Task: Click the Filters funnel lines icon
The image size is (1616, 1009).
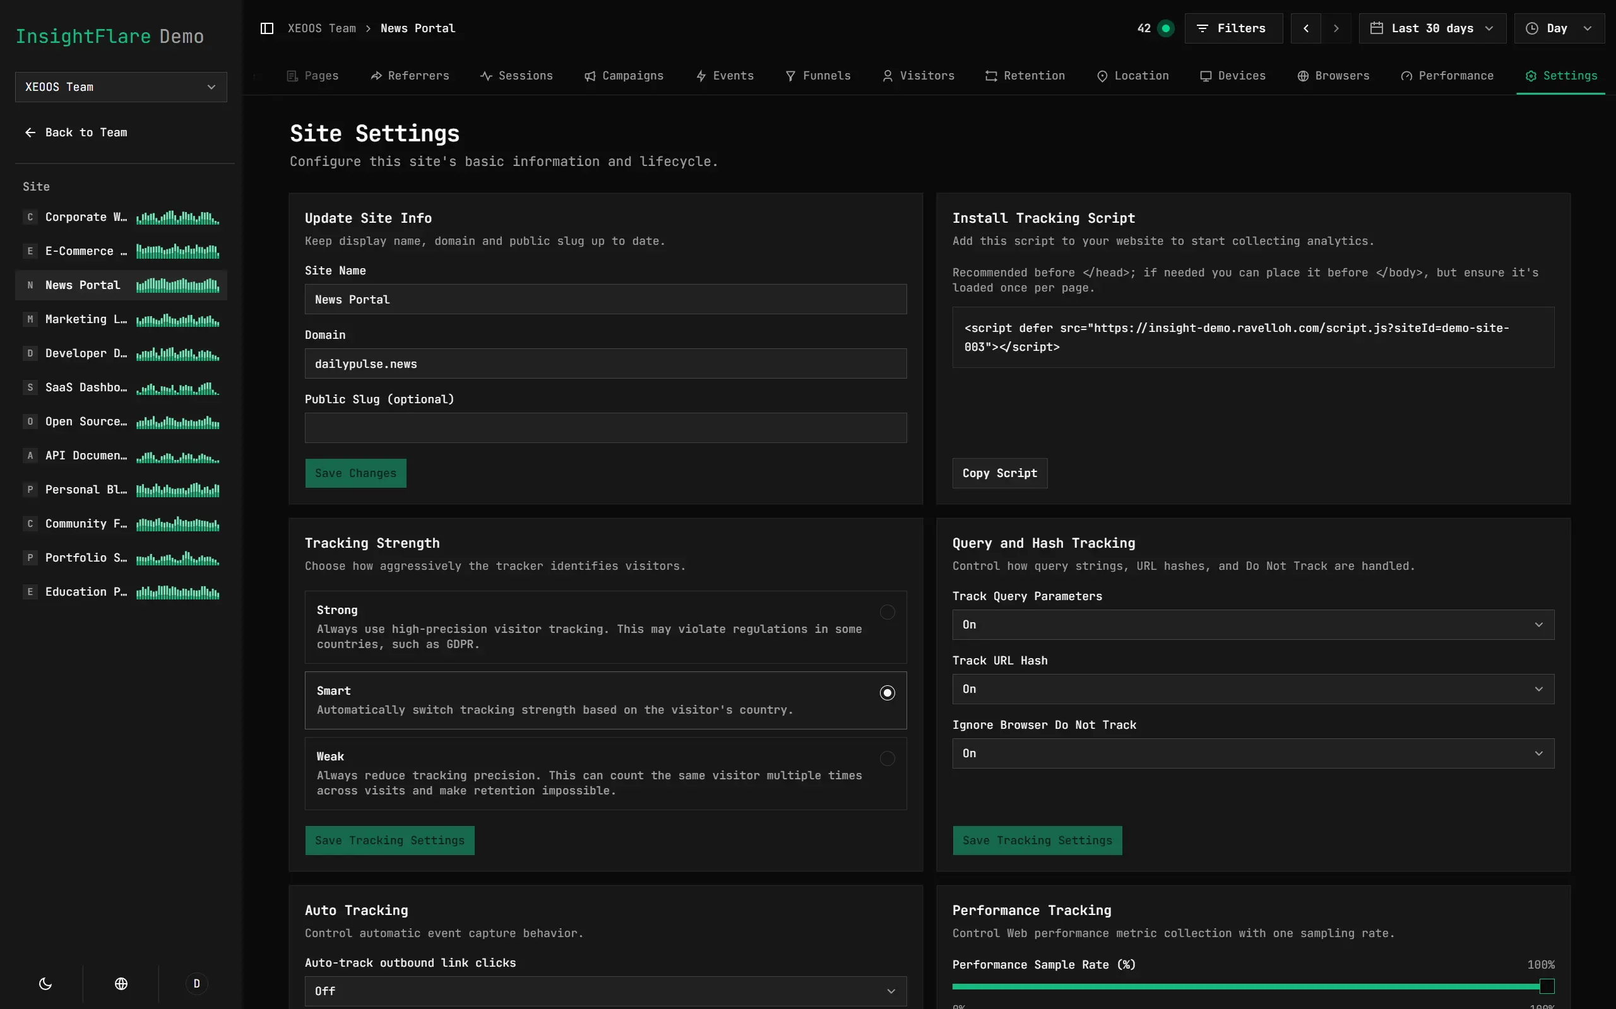Action: click(x=1202, y=28)
